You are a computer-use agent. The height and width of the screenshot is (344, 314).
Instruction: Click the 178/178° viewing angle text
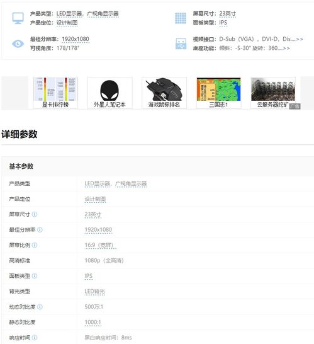click(x=68, y=48)
